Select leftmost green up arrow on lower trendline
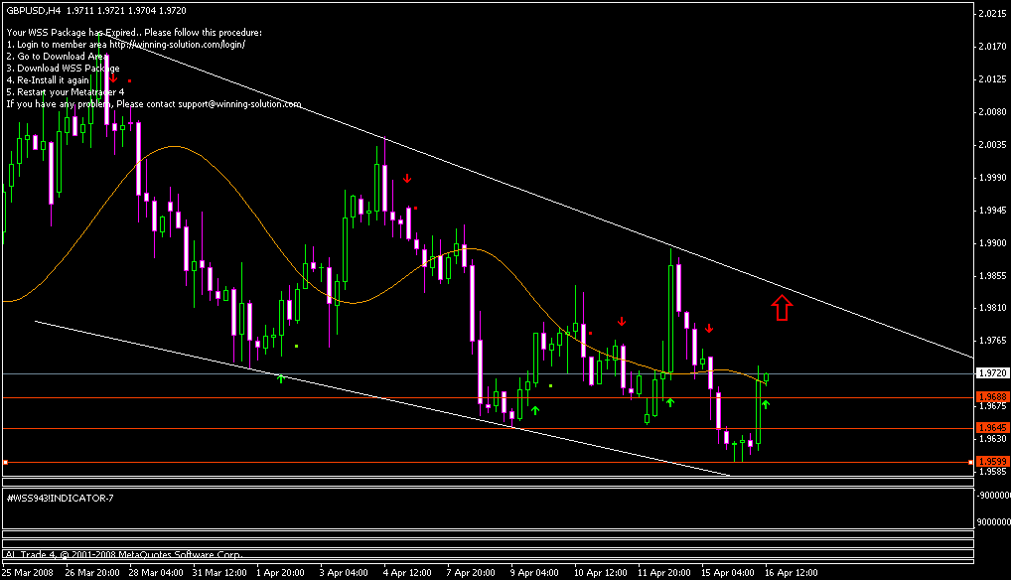The width and height of the screenshot is (1011, 580). (281, 377)
